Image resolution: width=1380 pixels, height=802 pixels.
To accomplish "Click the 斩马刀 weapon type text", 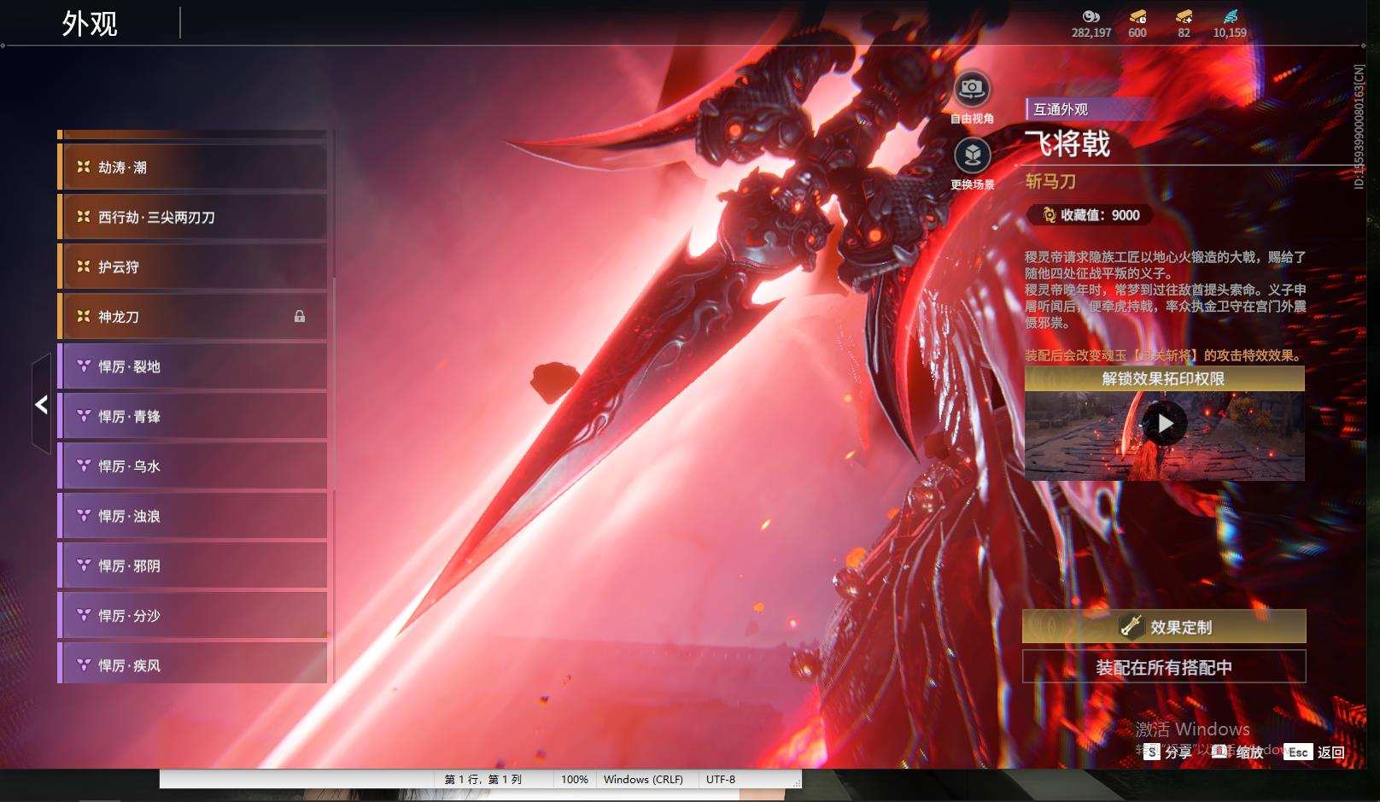I will [1050, 181].
